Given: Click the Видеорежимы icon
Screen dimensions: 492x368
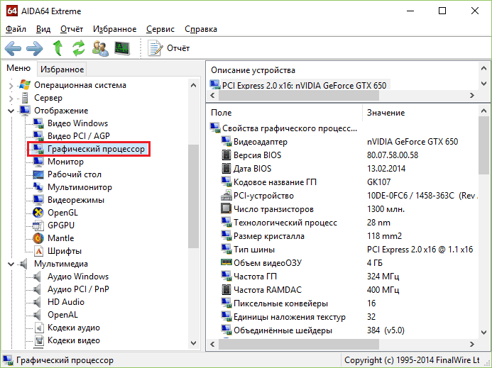Looking at the screenshot, I should [x=38, y=200].
